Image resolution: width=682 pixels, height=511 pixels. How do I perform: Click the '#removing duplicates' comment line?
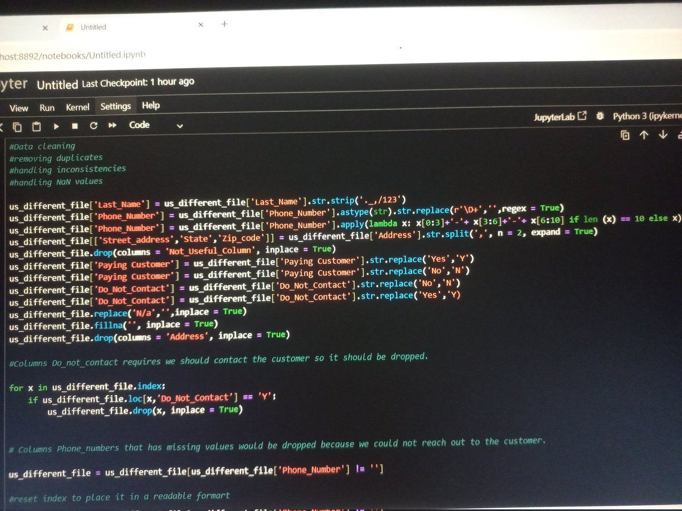(x=56, y=158)
